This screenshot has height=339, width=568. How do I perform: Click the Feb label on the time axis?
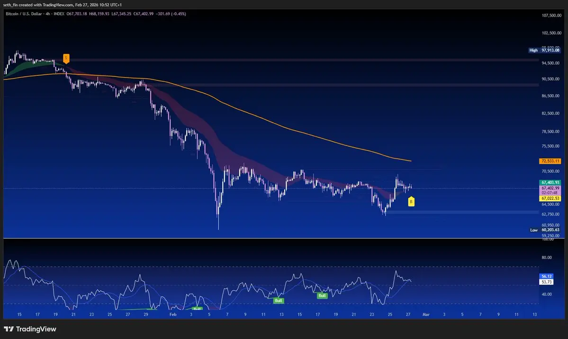(x=173, y=314)
